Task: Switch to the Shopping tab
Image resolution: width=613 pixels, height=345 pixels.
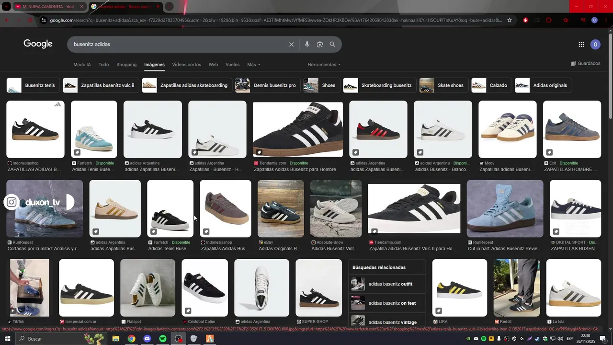Action: 126,65
